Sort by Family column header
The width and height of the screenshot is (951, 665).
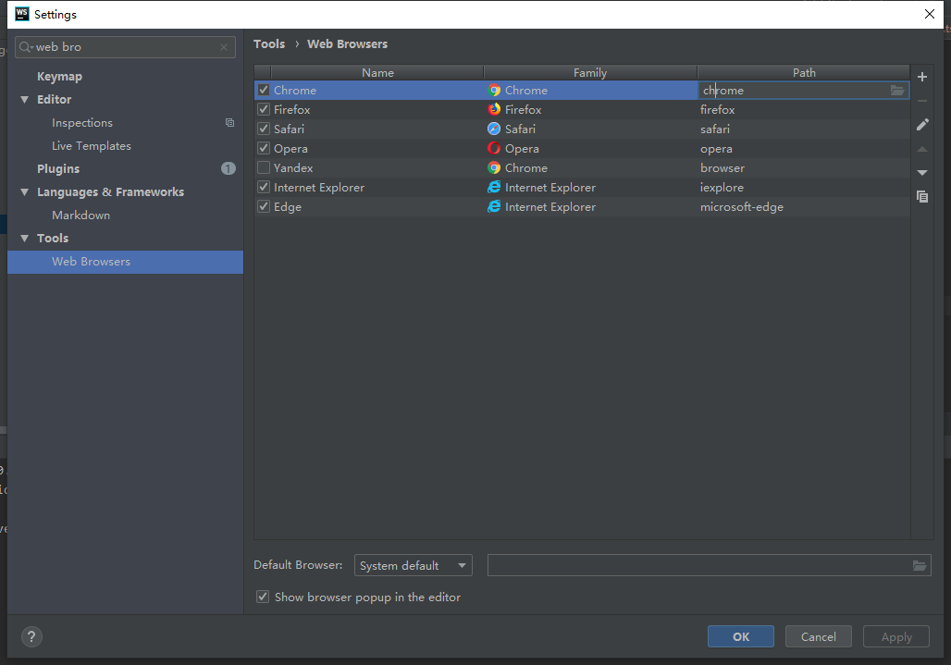pyautogui.click(x=590, y=73)
